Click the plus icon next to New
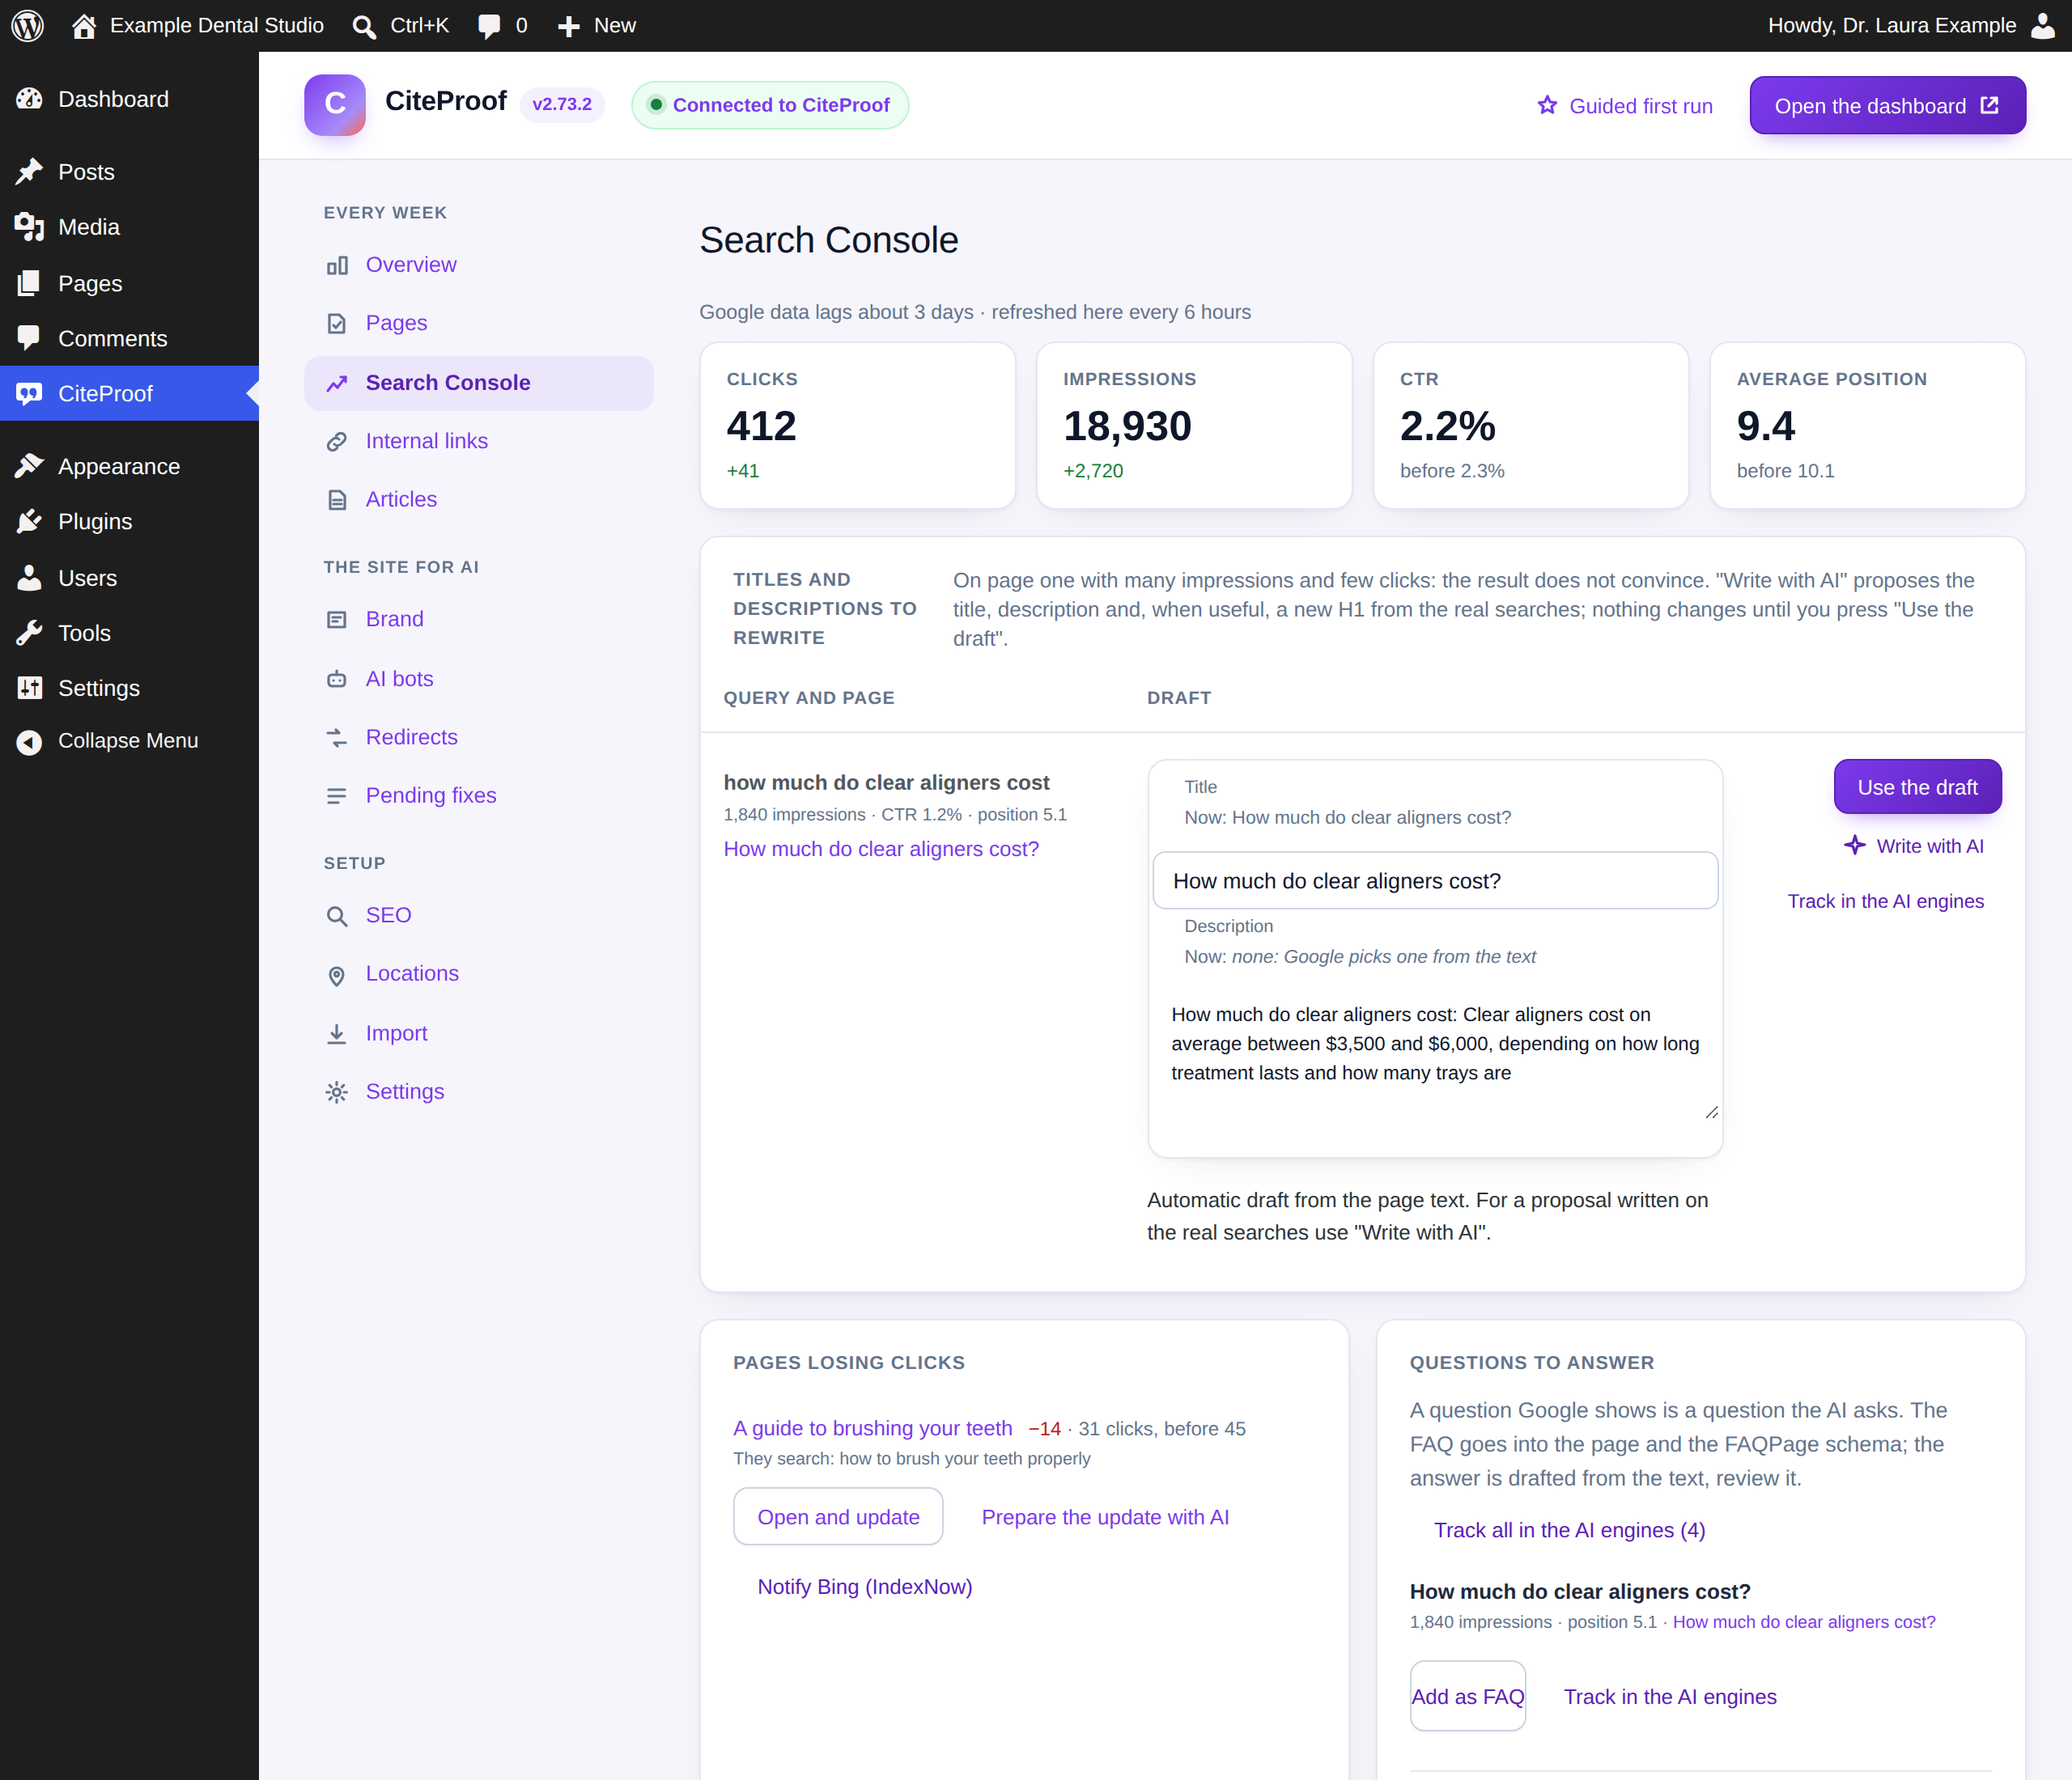This screenshot has height=1780, width=2072. point(568,26)
